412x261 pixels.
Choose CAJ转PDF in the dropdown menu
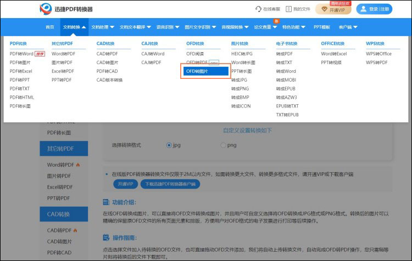152,63
